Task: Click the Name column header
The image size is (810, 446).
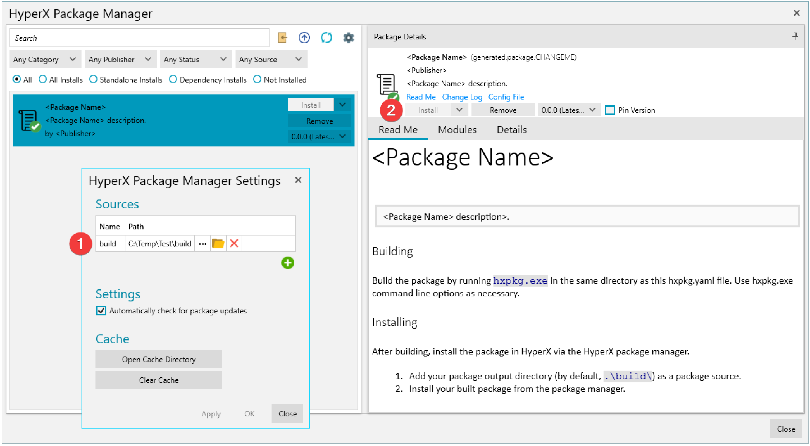Action: pyautogui.click(x=109, y=227)
